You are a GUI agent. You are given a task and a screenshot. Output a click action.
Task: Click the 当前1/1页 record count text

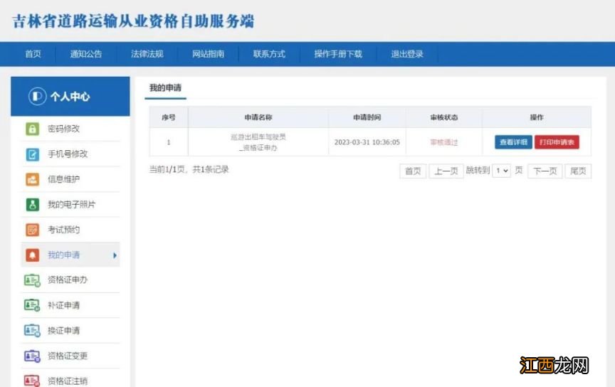pos(189,169)
